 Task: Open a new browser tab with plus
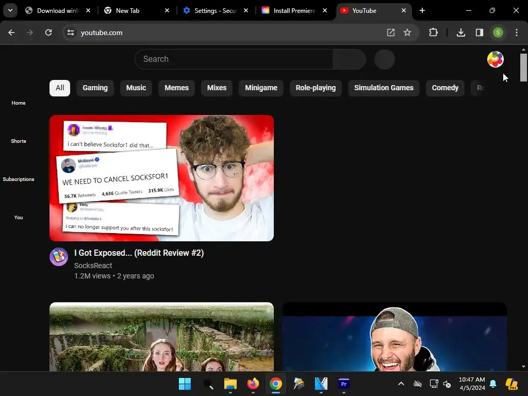[422, 10]
